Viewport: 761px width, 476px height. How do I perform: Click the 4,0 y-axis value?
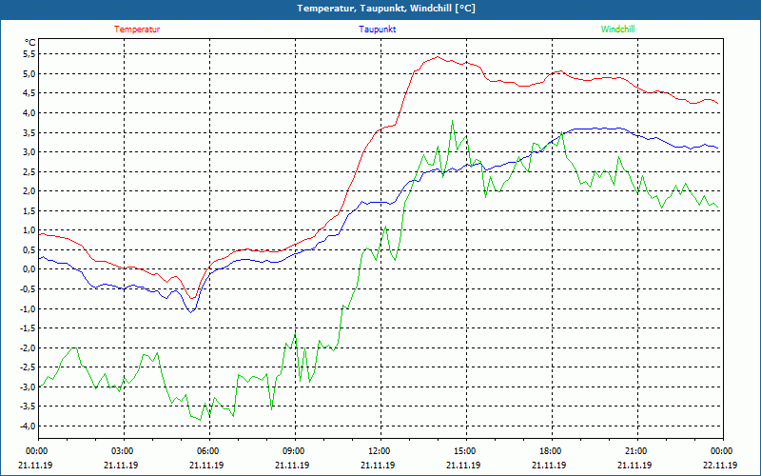[x=29, y=112]
